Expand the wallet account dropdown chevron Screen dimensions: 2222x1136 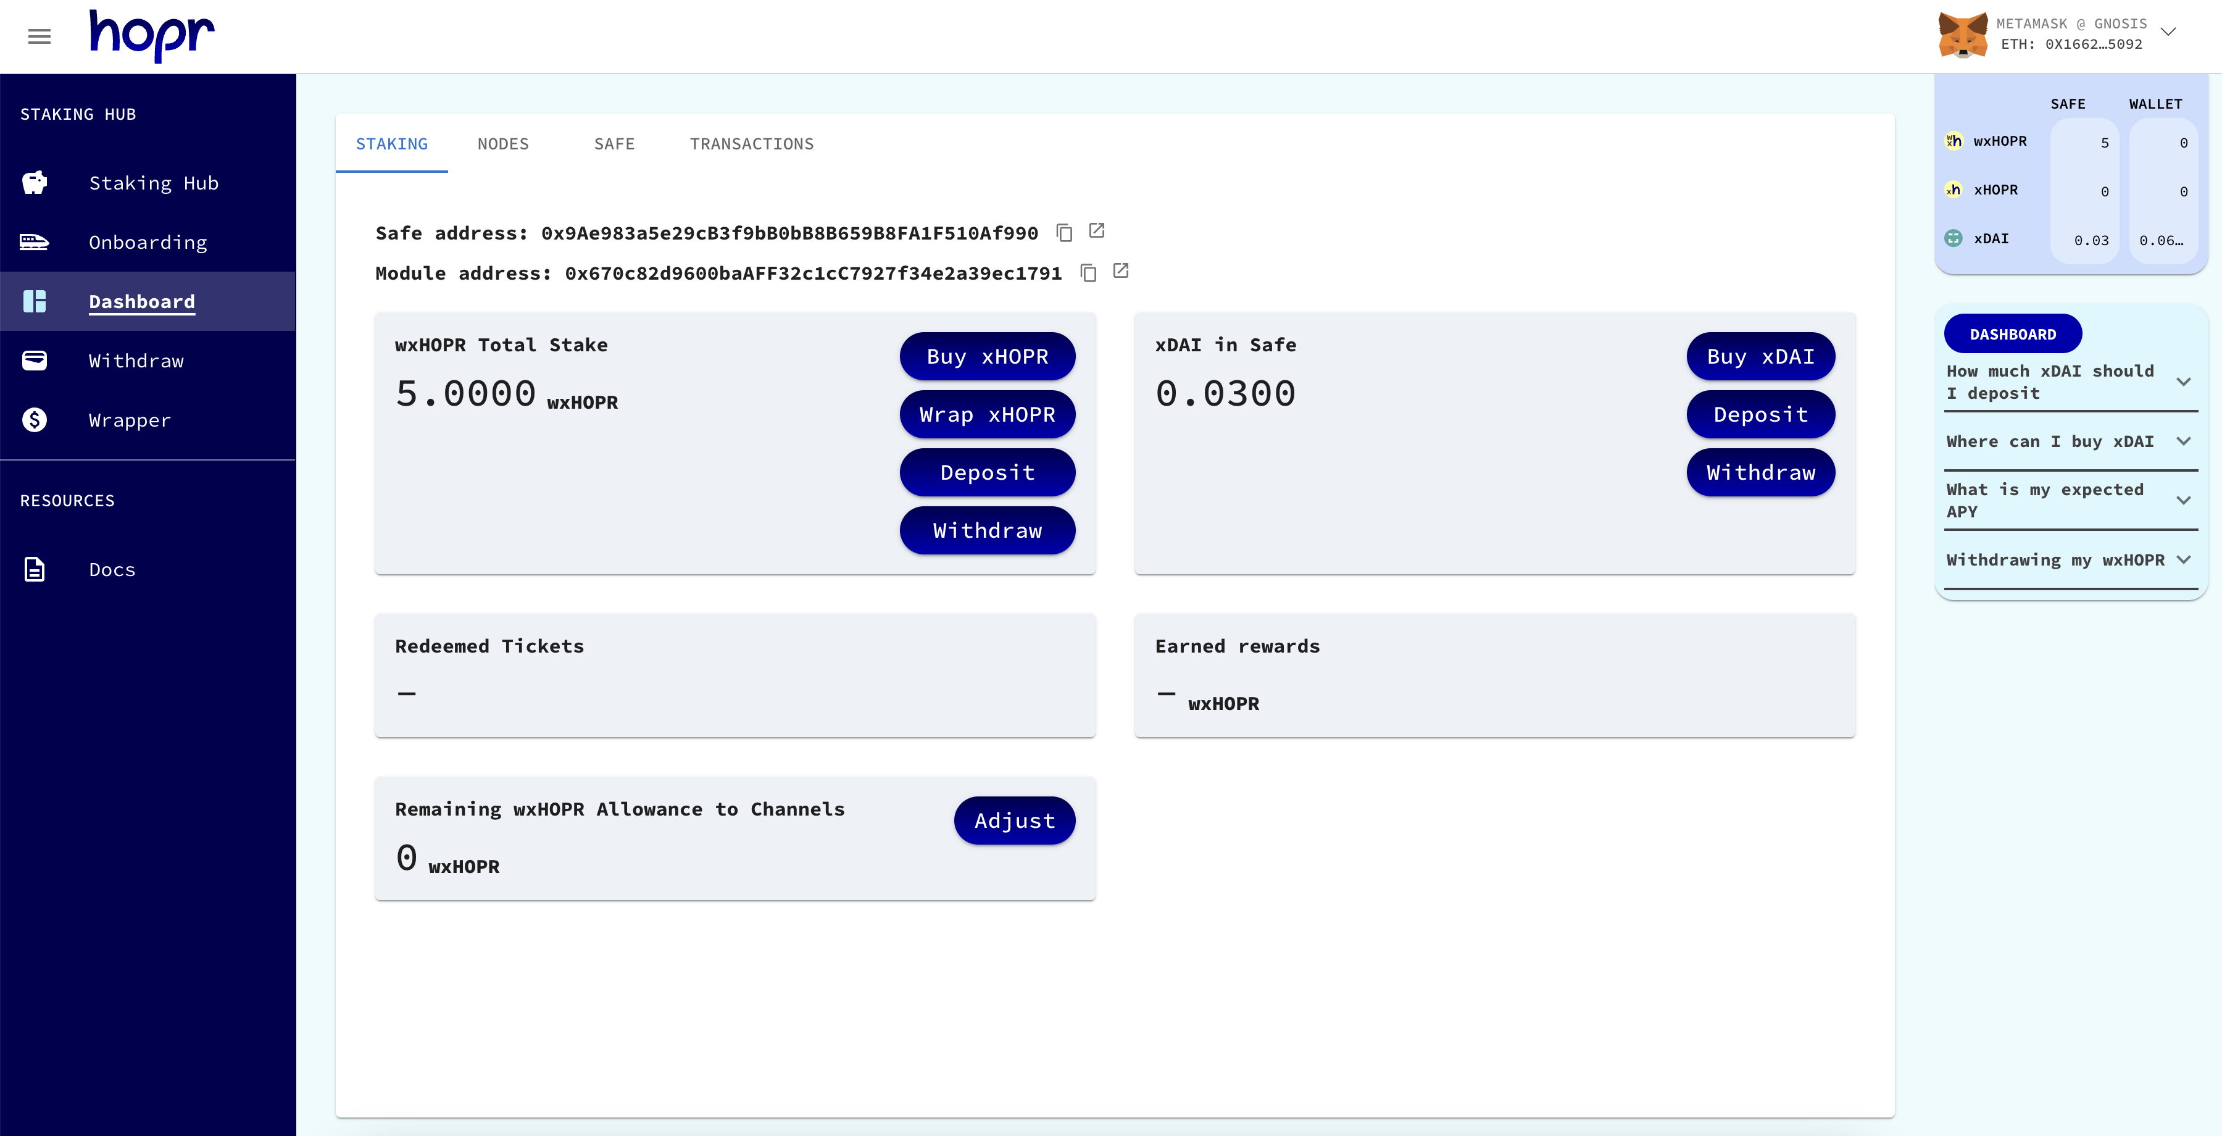point(2168,32)
